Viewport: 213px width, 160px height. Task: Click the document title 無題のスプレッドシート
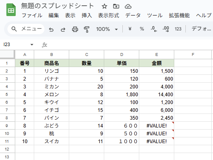coord(57,6)
